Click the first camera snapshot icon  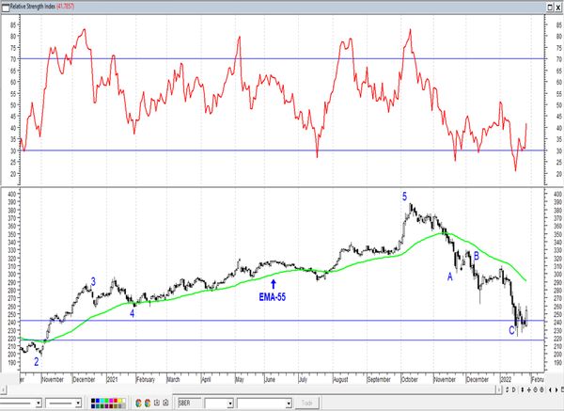[157, 403]
